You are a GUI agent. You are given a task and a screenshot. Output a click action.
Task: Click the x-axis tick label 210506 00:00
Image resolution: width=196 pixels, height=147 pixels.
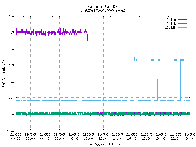(x=190, y=137)
